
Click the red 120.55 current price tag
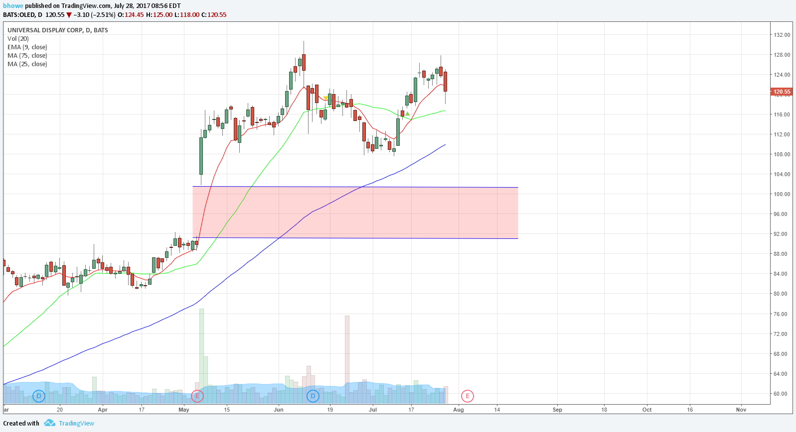point(781,92)
